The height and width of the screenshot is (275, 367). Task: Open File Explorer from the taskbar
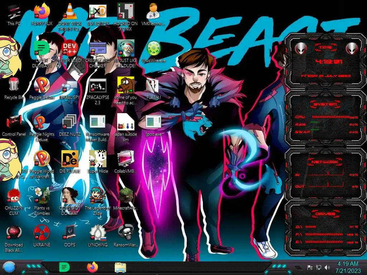(120, 267)
